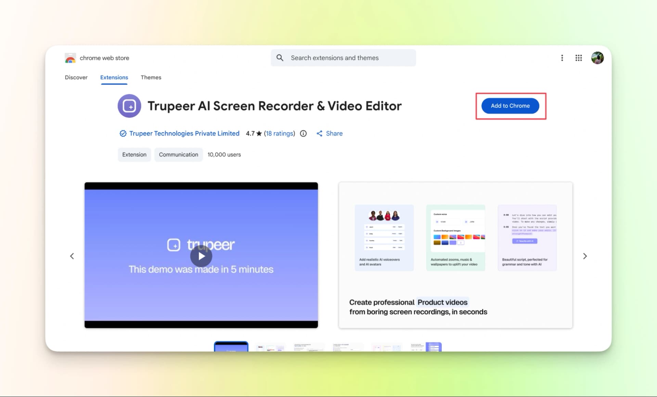657x397 pixels.
Task: Click the Chrome Web Store logo
Action: point(70,58)
